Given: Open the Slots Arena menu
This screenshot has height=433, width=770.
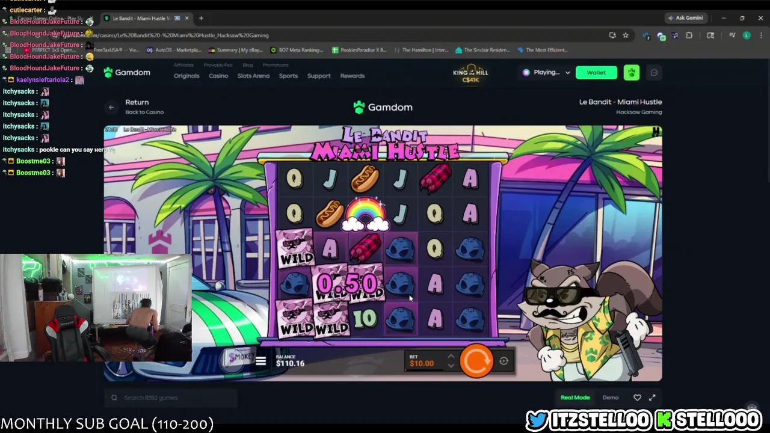Looking at the screenshot, I should (253, 76).
